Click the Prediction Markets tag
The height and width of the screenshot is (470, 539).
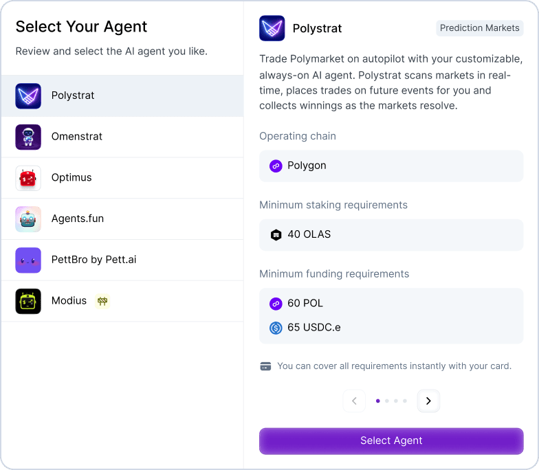pyautogui.click(x=480, y=28)
